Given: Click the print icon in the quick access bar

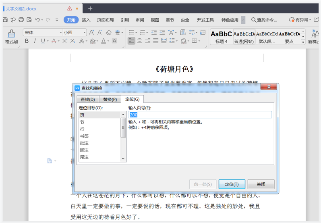Looking at the screenshot, I should 21,20.
